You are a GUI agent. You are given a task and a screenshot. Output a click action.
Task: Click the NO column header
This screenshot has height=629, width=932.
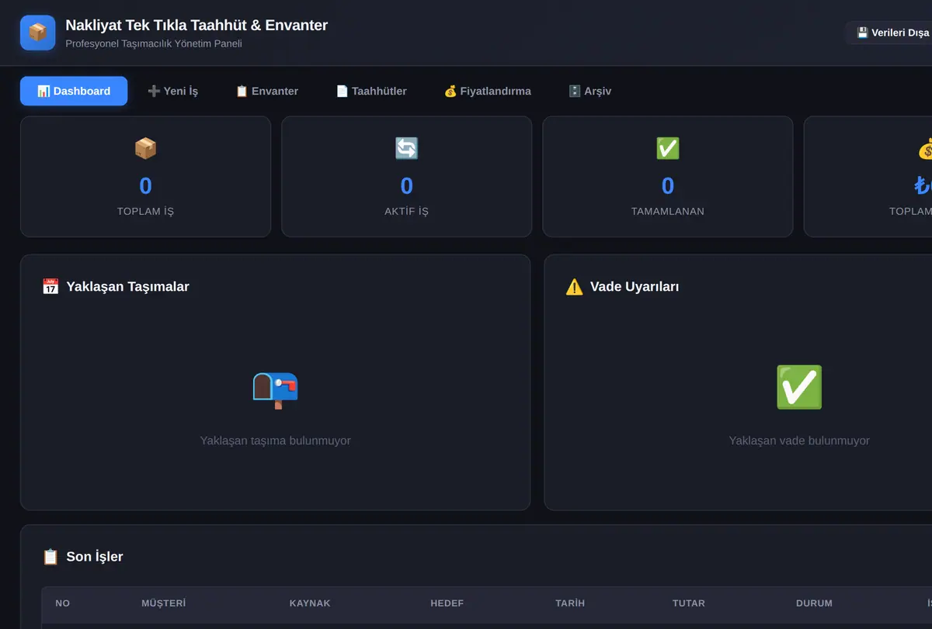(x=63, y=603)
